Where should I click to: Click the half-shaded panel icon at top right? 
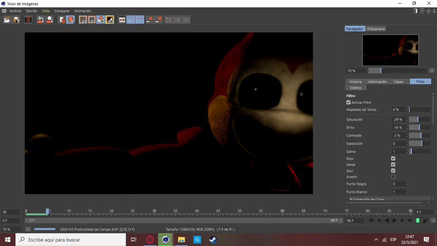click(415, 11)
